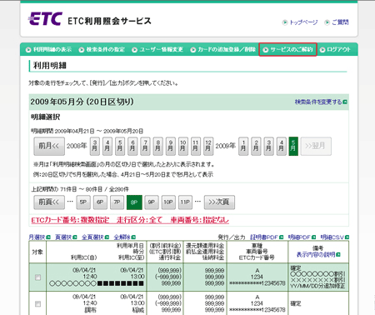Open 検索条件の指定 menu item
This screenshot has height=315, width=375.
tap(102, 49)
